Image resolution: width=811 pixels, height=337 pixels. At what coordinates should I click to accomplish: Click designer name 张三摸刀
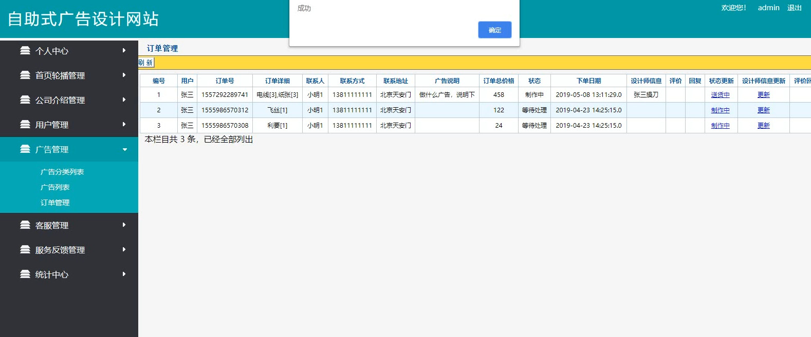(646, 95)
